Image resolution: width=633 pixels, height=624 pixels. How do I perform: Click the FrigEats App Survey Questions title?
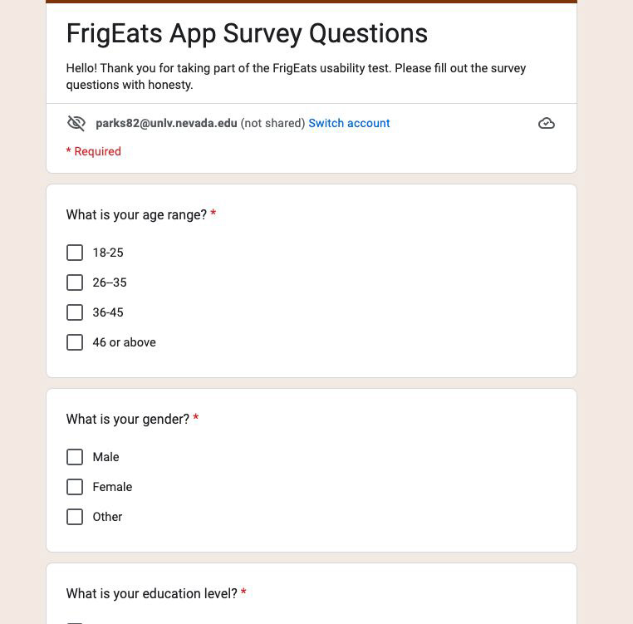coord(247,33)
